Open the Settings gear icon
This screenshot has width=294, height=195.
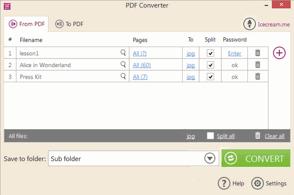(x=257, y=184)
